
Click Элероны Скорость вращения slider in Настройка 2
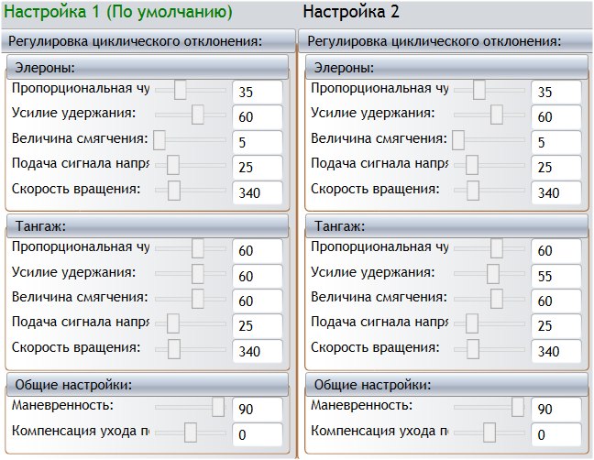[473, 190]
